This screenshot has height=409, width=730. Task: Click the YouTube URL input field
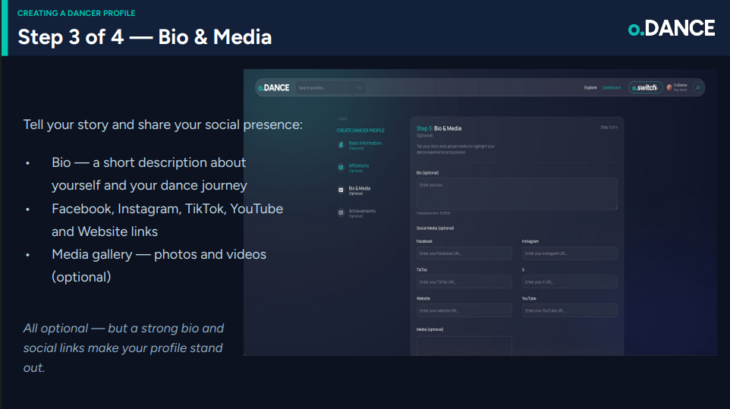pos(569,310)
